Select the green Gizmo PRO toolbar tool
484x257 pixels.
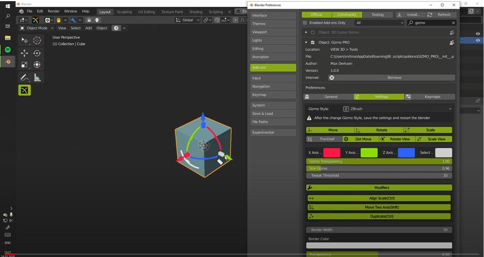click(25, 90)
